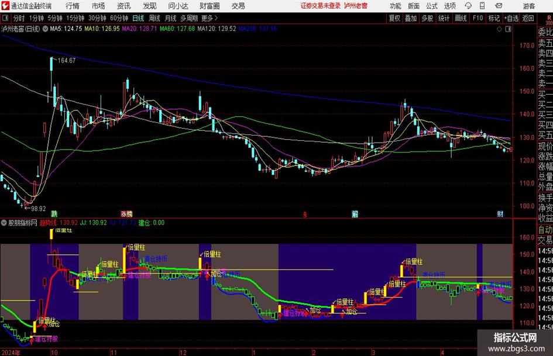Image resolution: width=553 pixels, height=356 pixels.
Task: Click the JJ: 130.92 indicator value
Action: [93, 223]
